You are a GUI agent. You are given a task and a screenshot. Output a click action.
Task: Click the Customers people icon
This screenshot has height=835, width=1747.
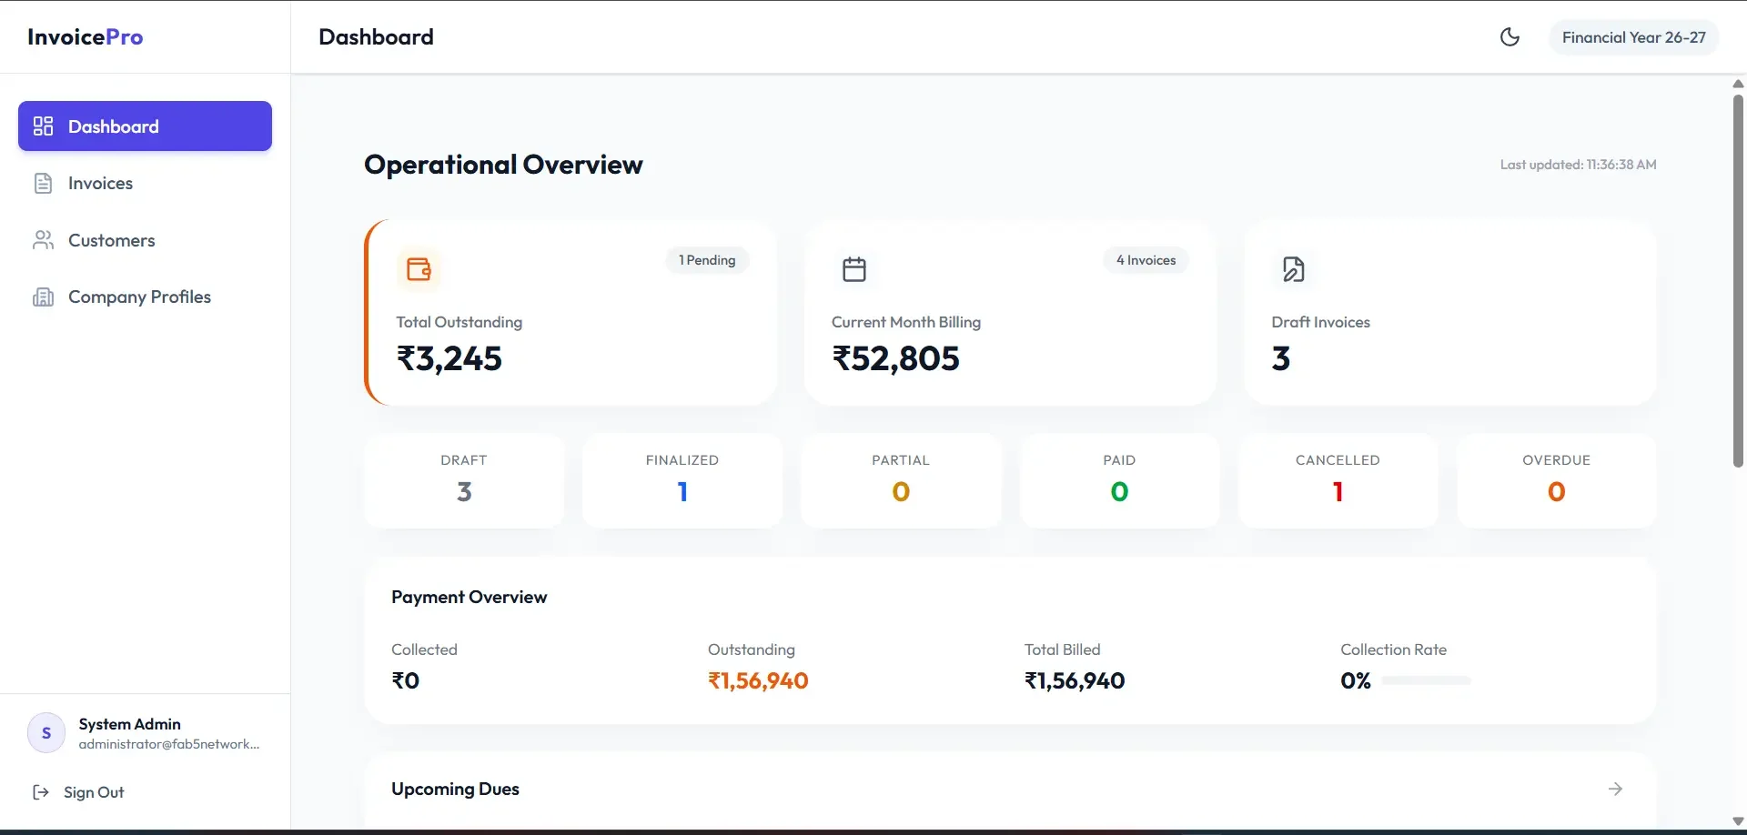coord(43,240)
